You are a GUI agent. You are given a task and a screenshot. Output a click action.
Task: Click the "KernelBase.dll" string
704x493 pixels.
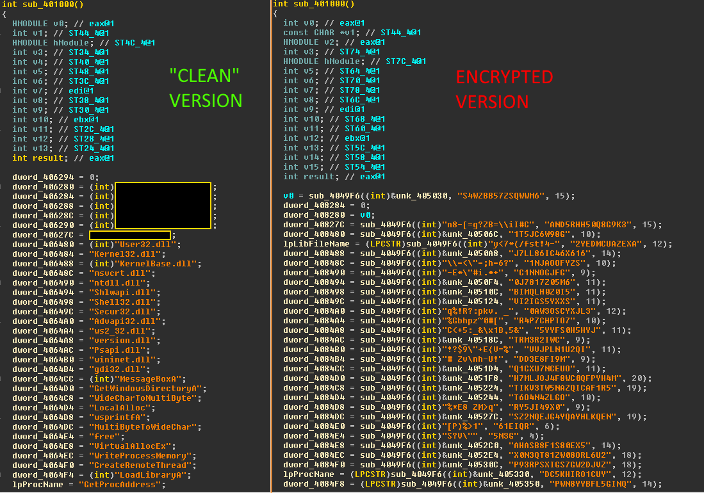coord(156,264)
